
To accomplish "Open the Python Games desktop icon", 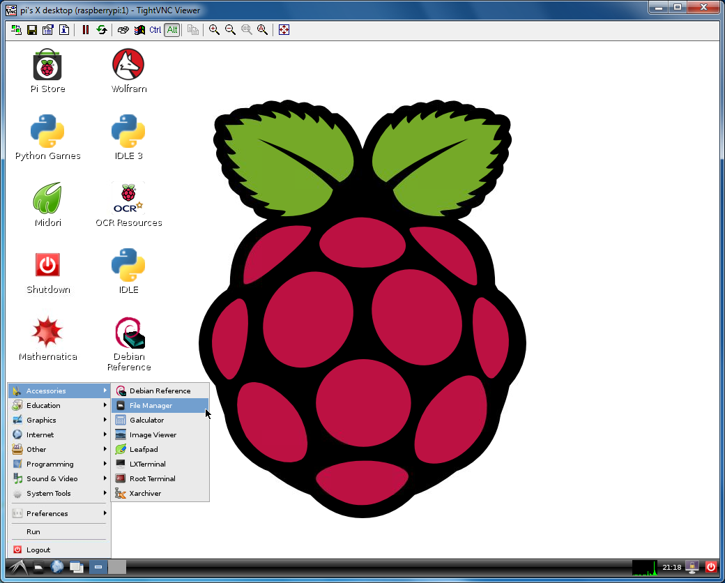I will coord(47,137).
